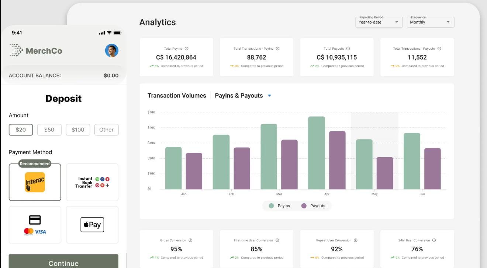
Task: Click info icon next to 24hr User Conversion
Action: [x=434, y=240]
